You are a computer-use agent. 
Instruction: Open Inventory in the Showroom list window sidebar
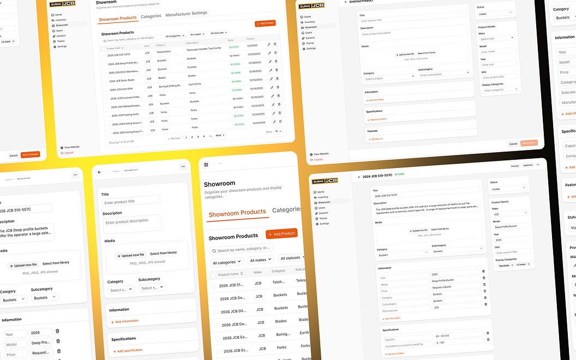pos(59,20)
